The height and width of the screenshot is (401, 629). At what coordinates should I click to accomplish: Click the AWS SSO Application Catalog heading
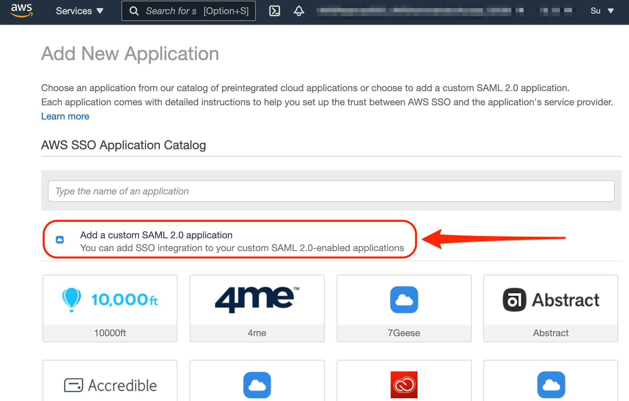tap(124, 145)
